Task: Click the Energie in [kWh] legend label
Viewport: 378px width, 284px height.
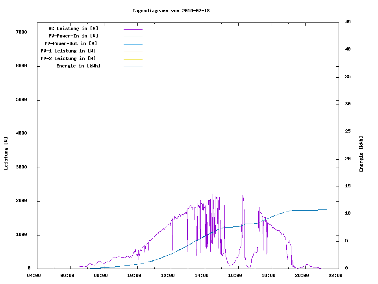Action: point(78,66)
